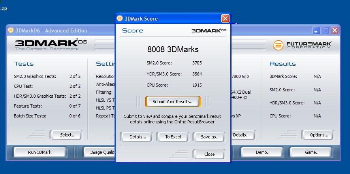Open the Image Quality button in main window
The height and width of the screenshot is (174, 350).
click(99, 152)
